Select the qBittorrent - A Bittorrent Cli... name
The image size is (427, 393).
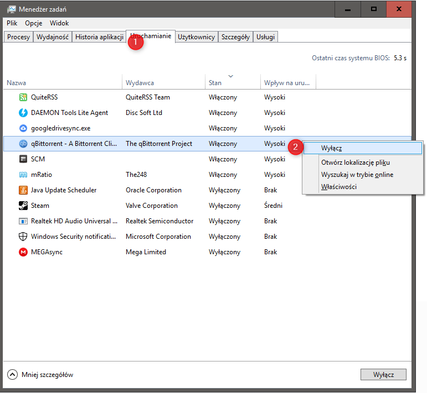(x=74, y=144)
